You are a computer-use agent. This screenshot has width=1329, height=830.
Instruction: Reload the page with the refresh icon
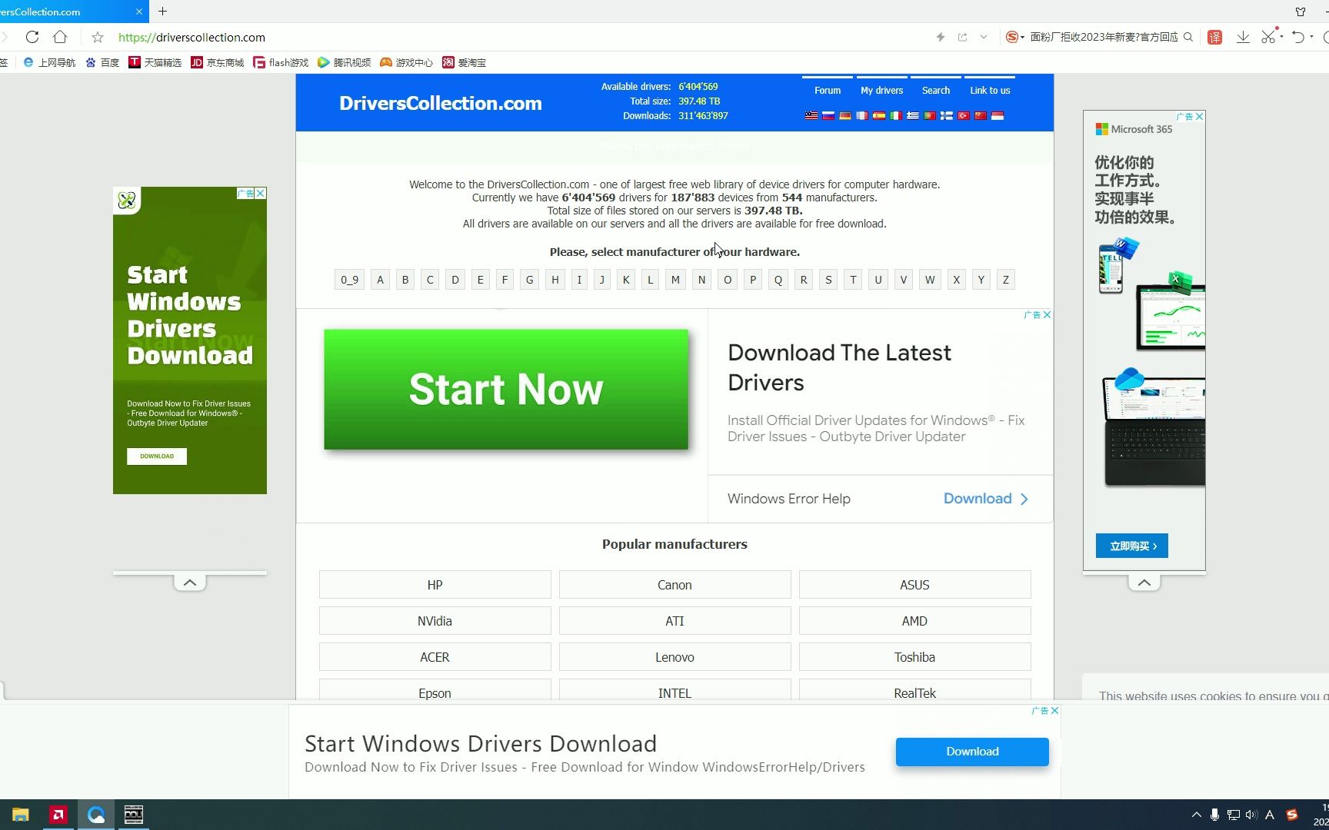[x=32, y=37]
